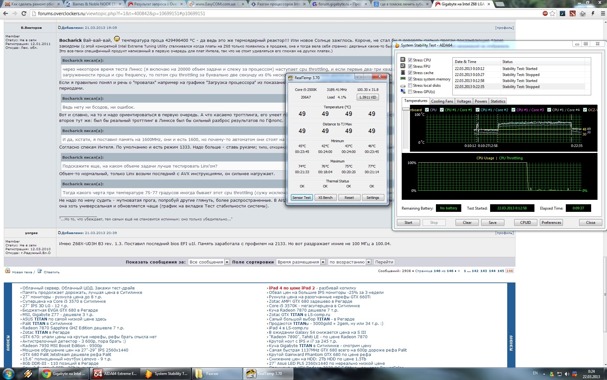Enable the Stress local disks checkbox
Image resolution: width=607 pixels, height=380 pixels.
coord(410,85)
